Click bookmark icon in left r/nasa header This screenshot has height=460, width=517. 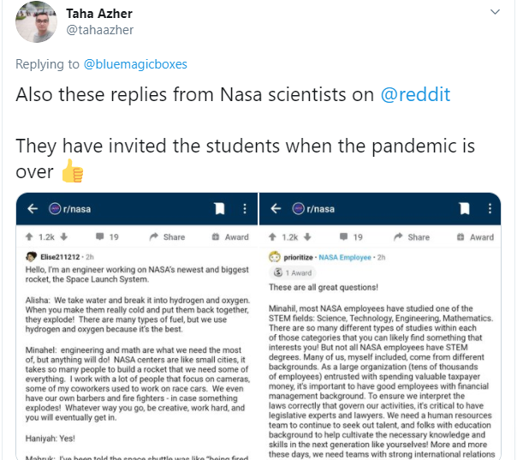(x=220, y=208)
